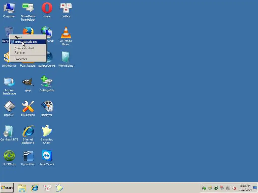Screen dimensions: 258x193
Task: Select DriverPacks from Folder icon
Action: tap(28, 12)
